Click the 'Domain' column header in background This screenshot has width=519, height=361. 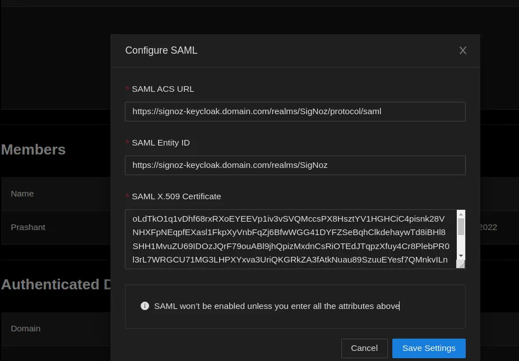coord(25,329)
